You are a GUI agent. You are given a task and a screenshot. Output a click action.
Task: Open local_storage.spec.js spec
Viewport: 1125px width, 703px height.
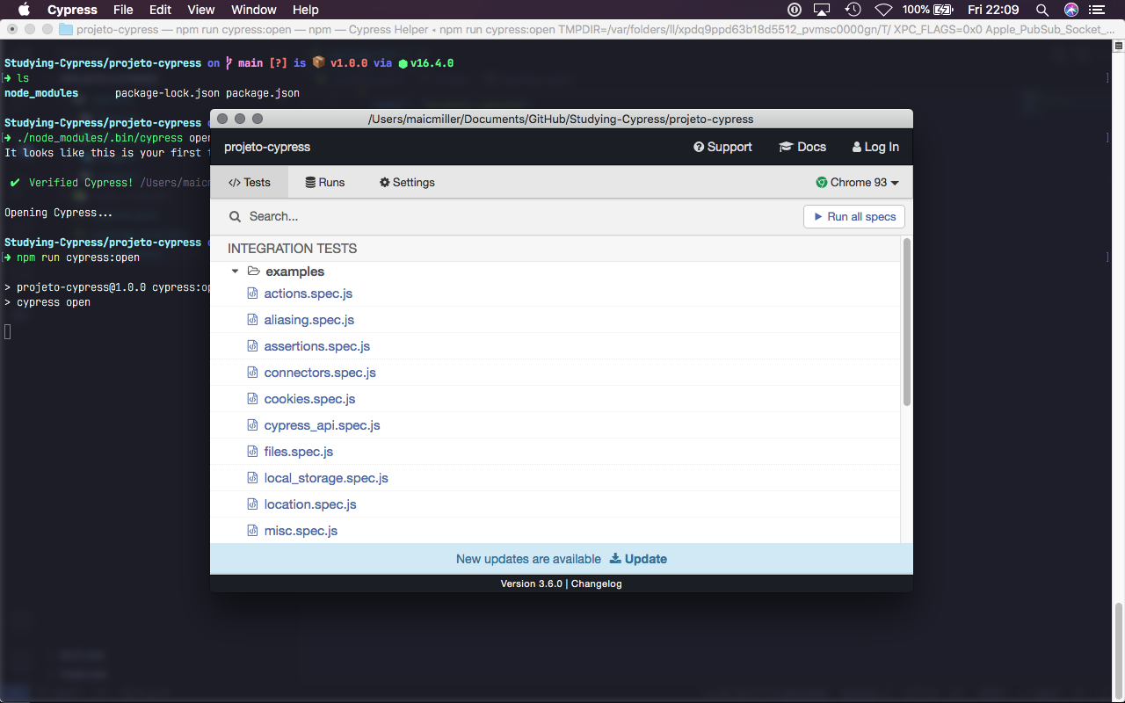click(x=326, y=478)
